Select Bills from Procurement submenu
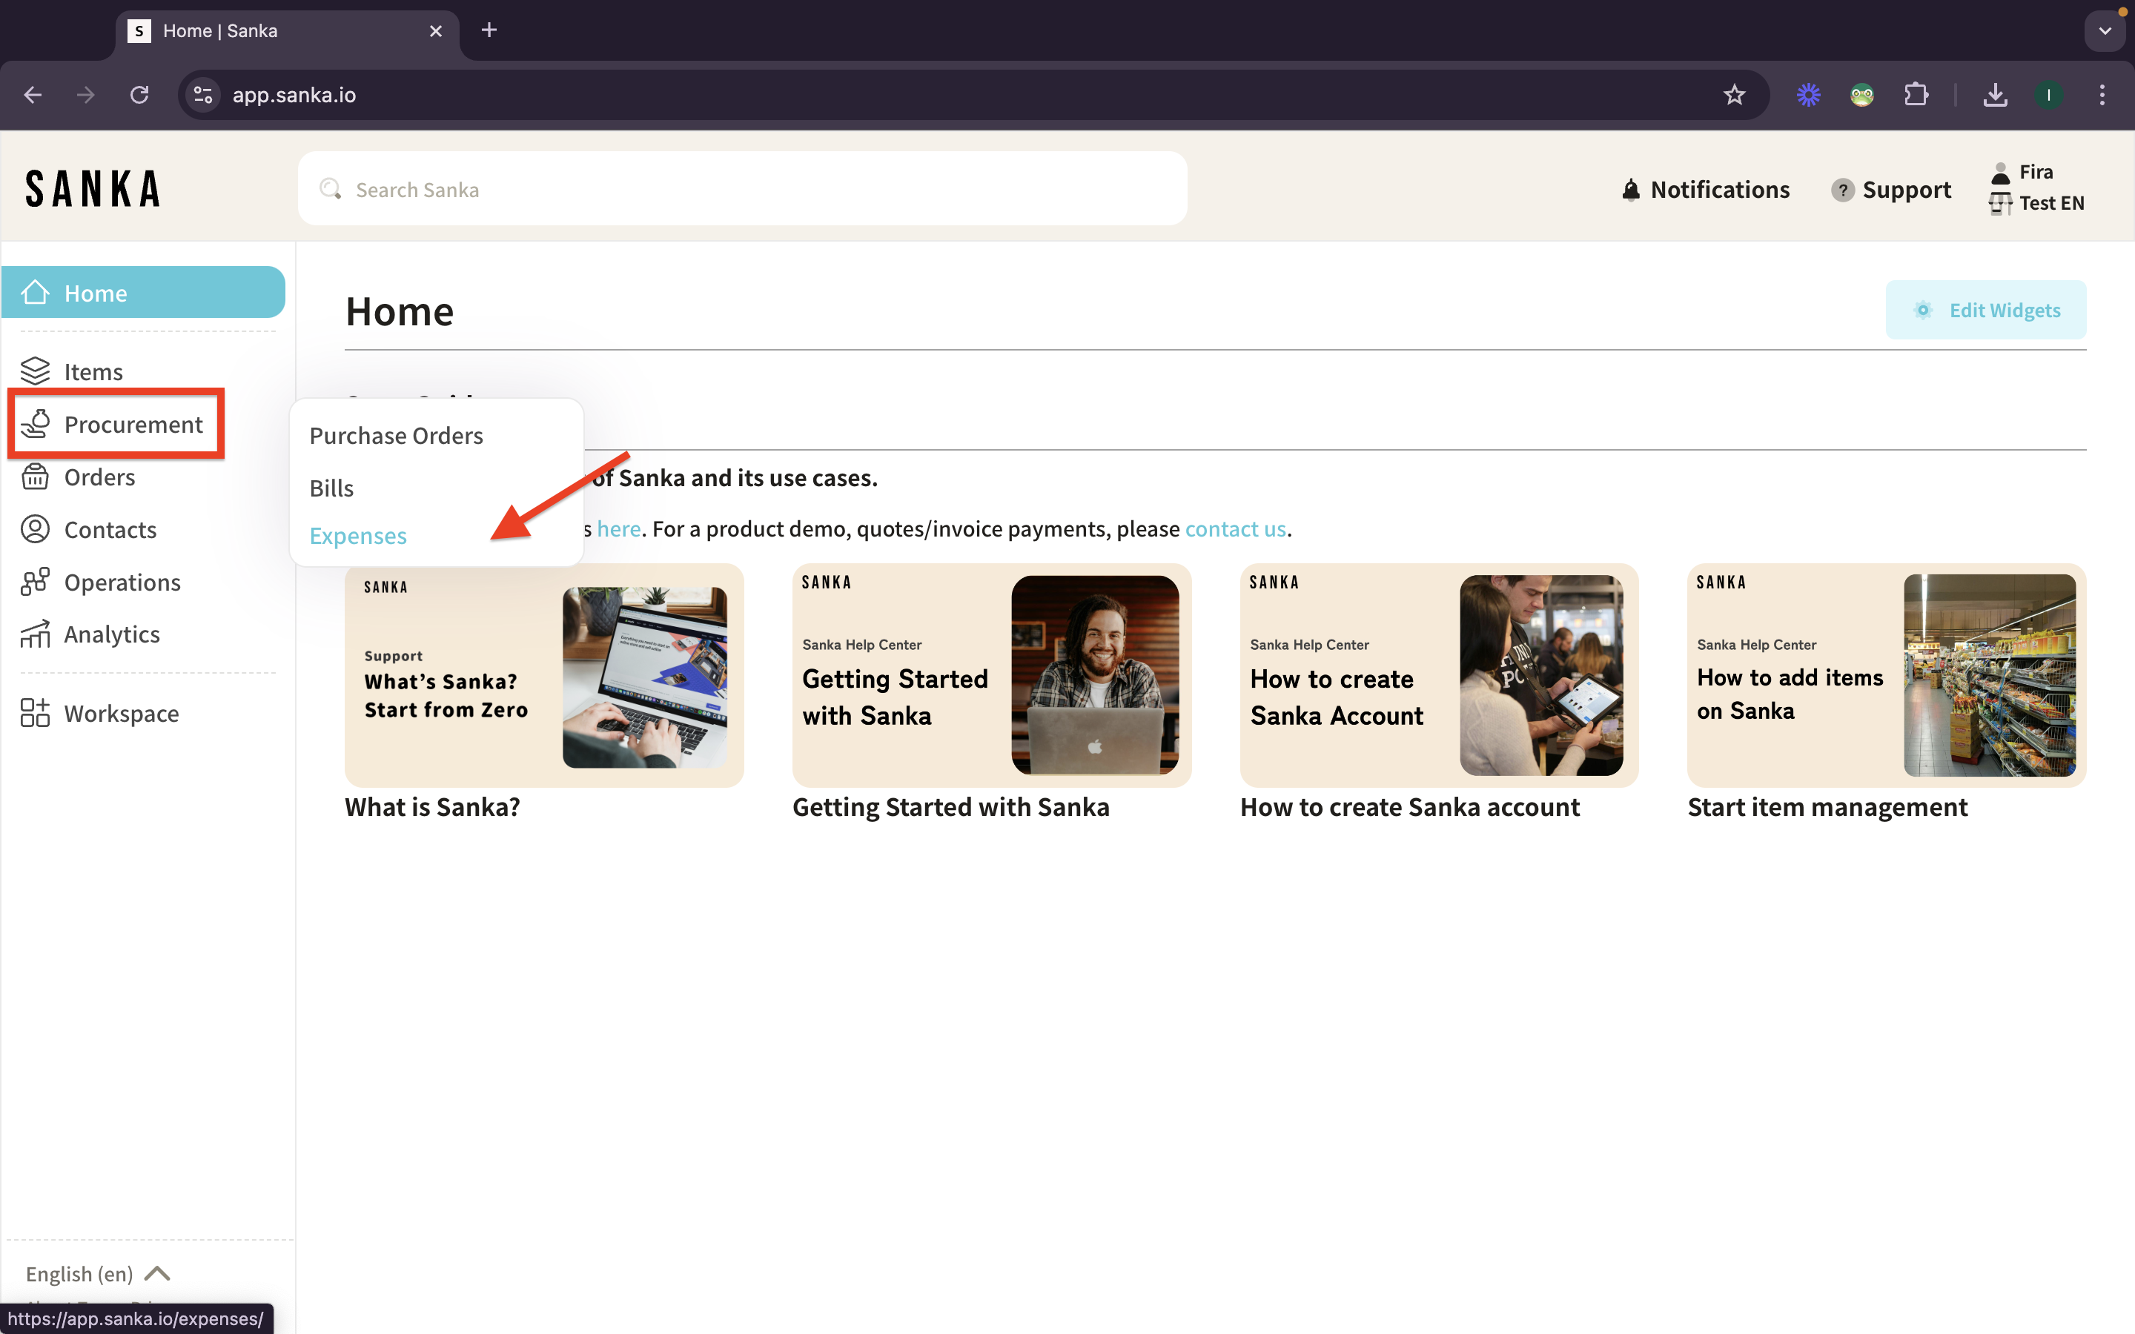The height and width of the screenshot is (1334, 2135). [331, 488]
